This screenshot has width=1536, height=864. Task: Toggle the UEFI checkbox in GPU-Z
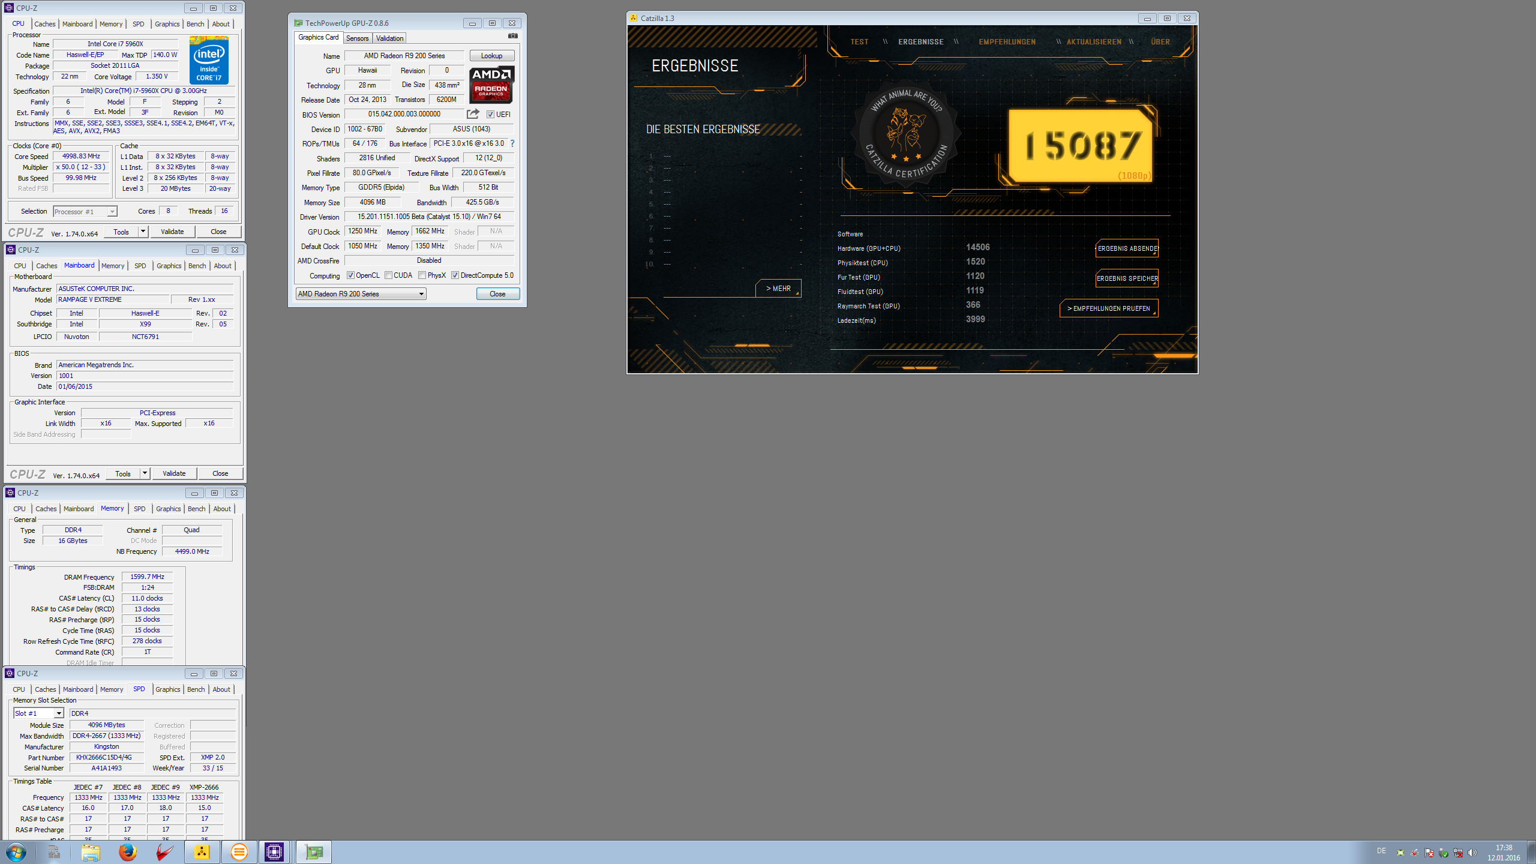pyautogui.click(x=490, y=114)
